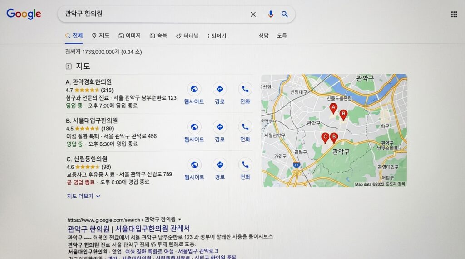Click the highway shield marker on map
This screenshot has width=465, height=259.
click(296, 165)
